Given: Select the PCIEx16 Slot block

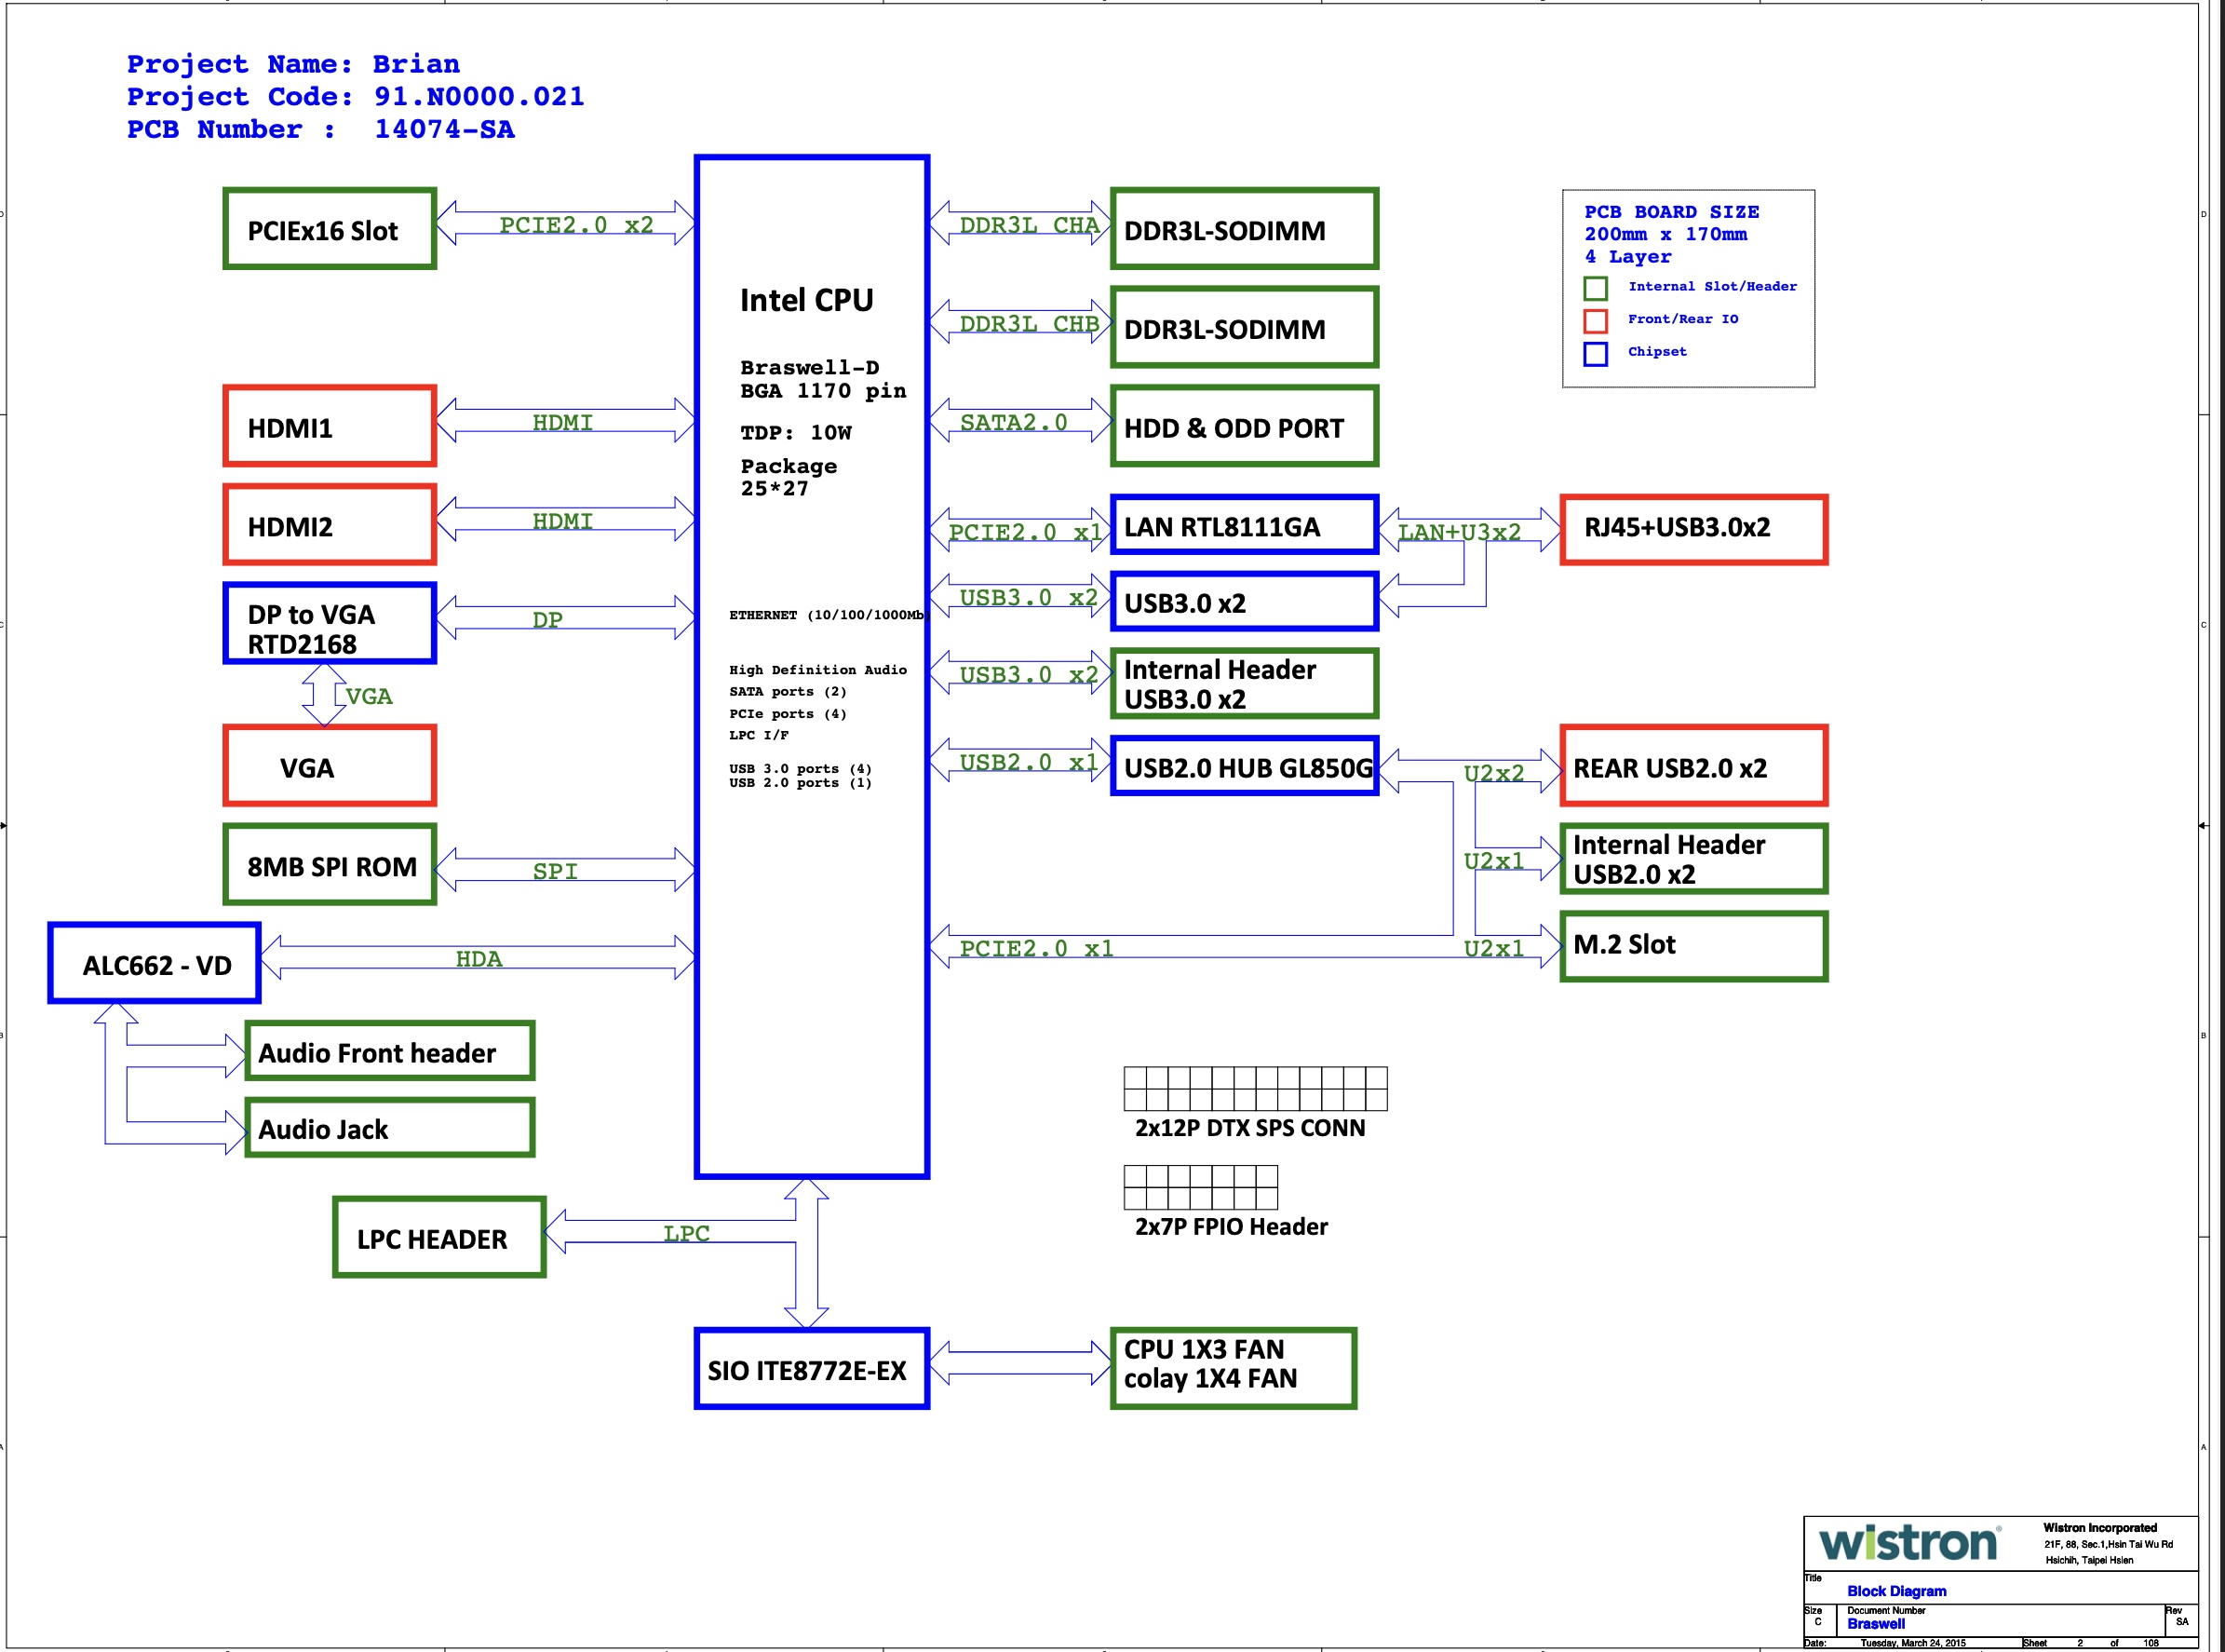Looking at the screenshot, I should (329, 229).
